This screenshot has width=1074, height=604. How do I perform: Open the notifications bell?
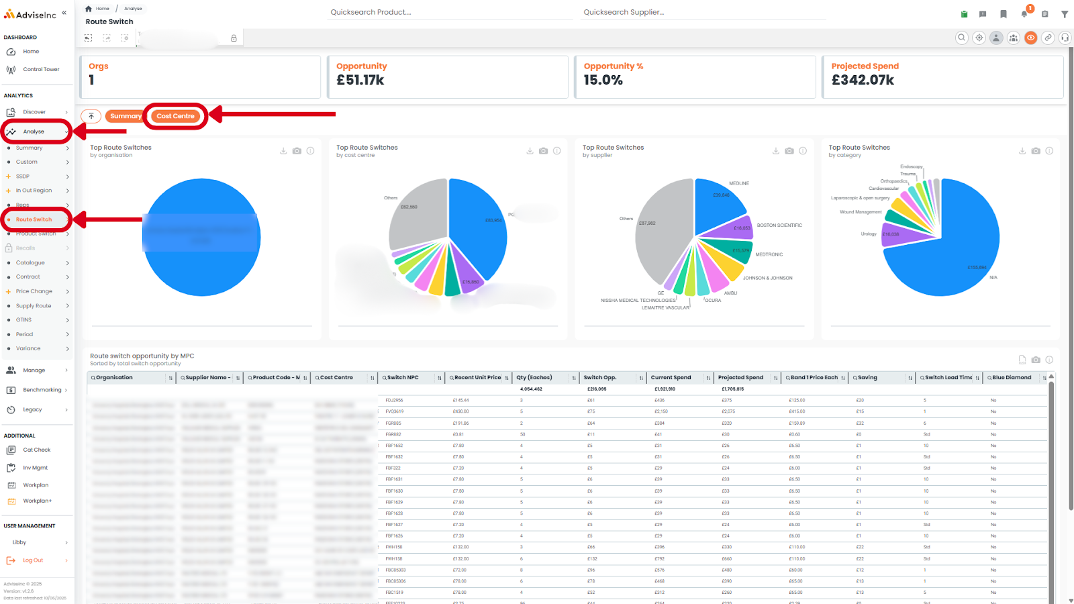[x=1024, y=13]
